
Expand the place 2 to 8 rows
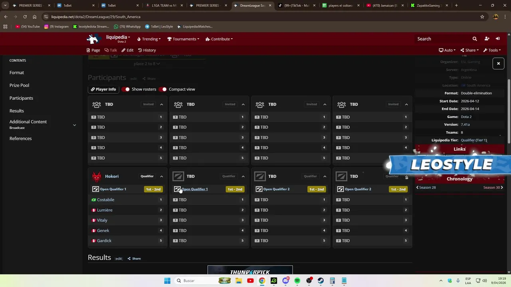click(x=147, y=64)
